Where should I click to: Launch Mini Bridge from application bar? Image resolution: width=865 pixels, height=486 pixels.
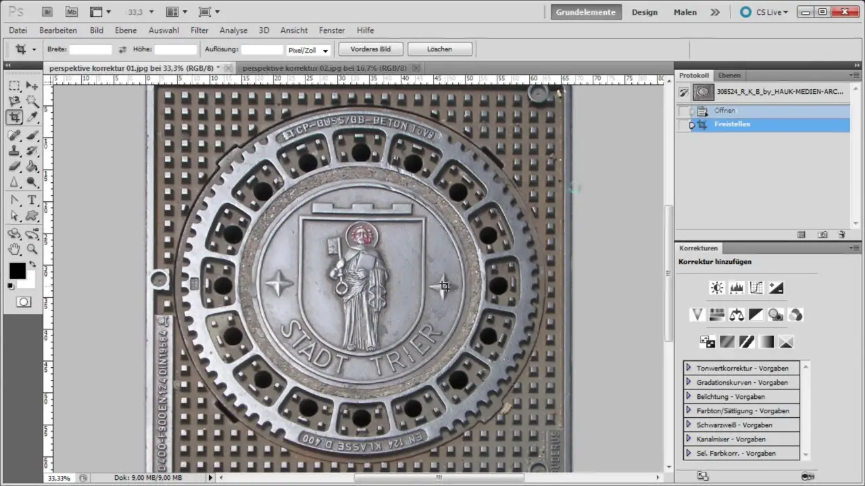70,11
